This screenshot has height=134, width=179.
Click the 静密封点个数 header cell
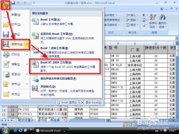[156, 49]
